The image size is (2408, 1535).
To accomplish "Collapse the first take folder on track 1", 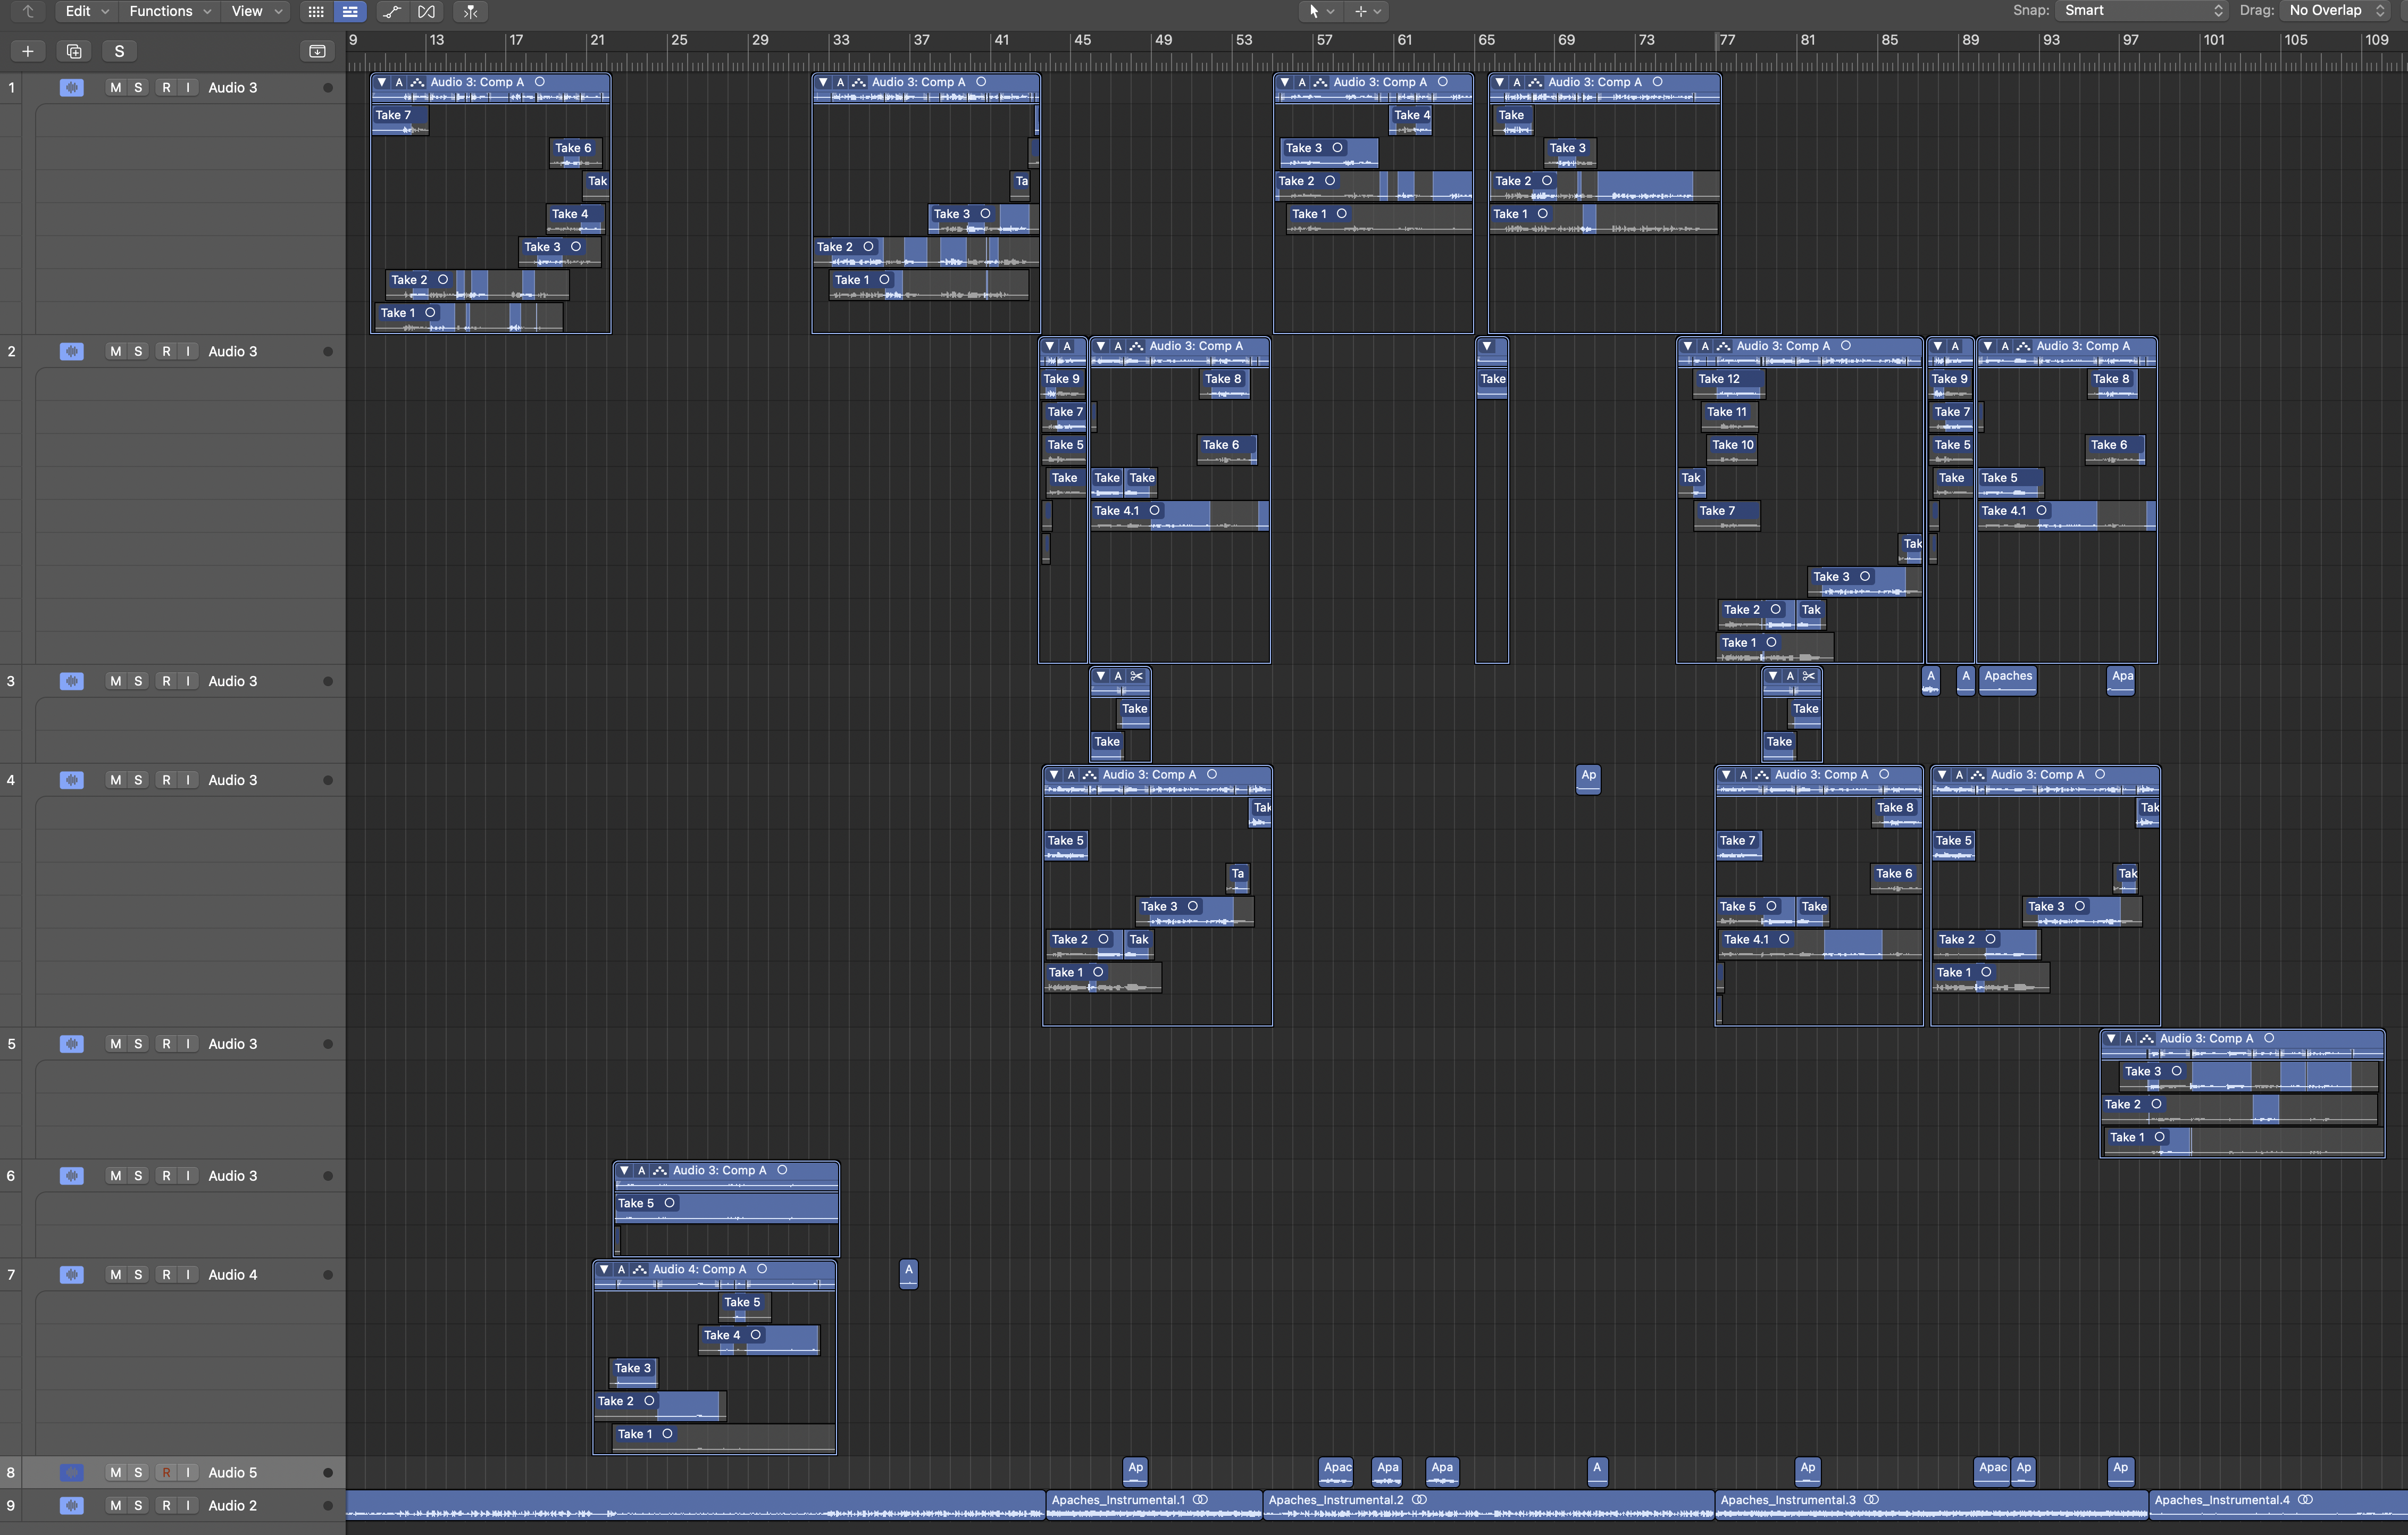I will (382, 82).
